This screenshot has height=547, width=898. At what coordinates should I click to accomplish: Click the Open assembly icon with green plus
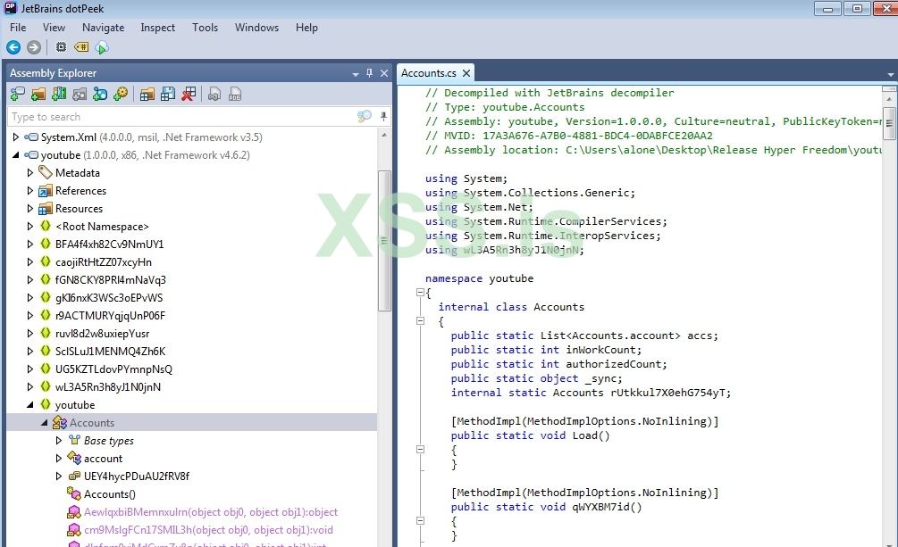pos(18,94)
